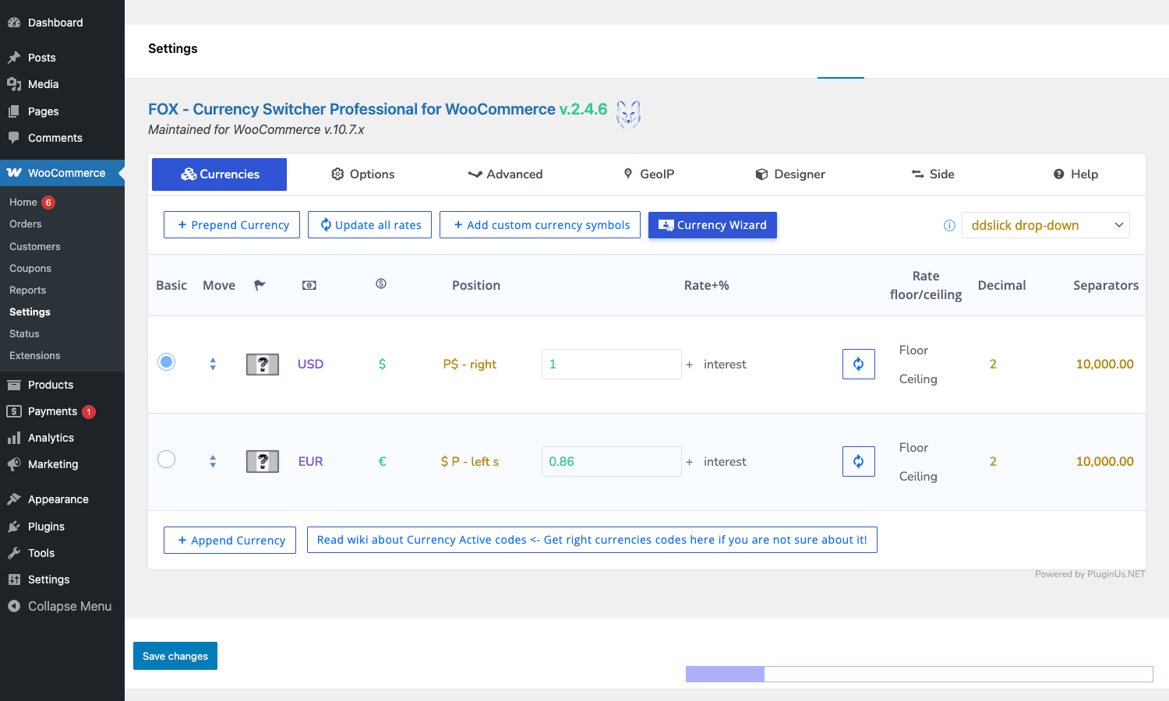Open the WooCommerce Orders submenu item

pos(26,224)
